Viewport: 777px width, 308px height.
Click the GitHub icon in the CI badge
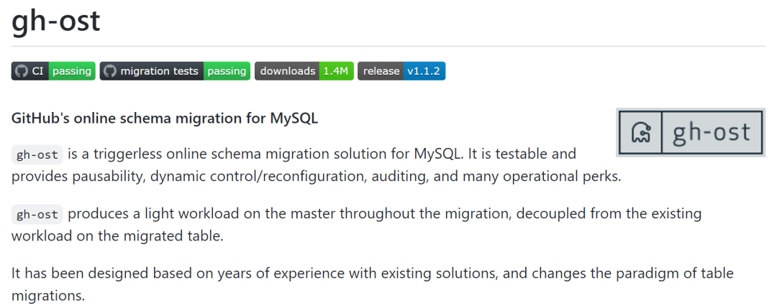tap(21, 71)
